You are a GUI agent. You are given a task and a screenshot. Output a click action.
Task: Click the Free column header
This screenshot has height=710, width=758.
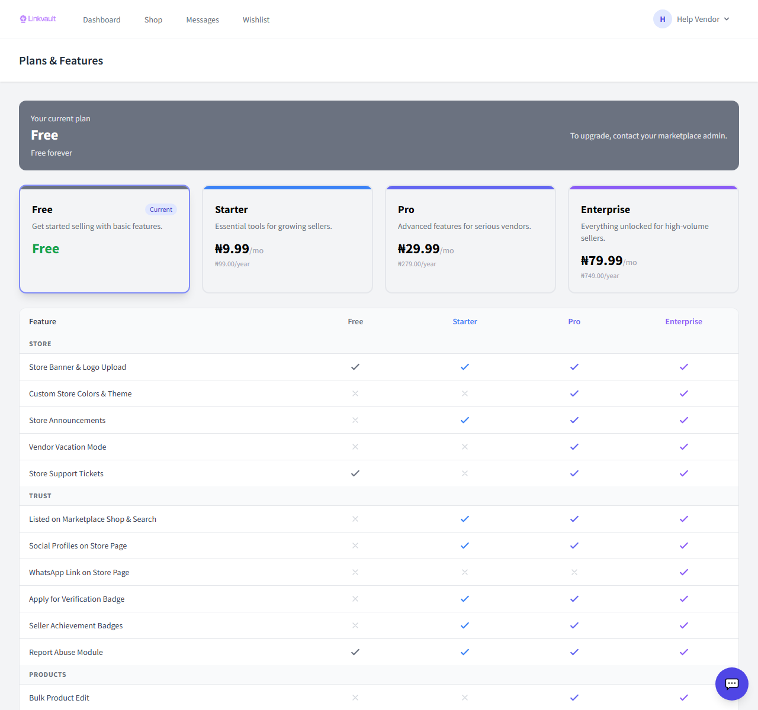tap(355, 321)
